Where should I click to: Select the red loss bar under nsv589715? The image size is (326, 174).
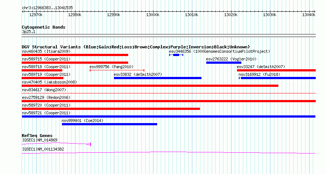(x=75, y=63)
